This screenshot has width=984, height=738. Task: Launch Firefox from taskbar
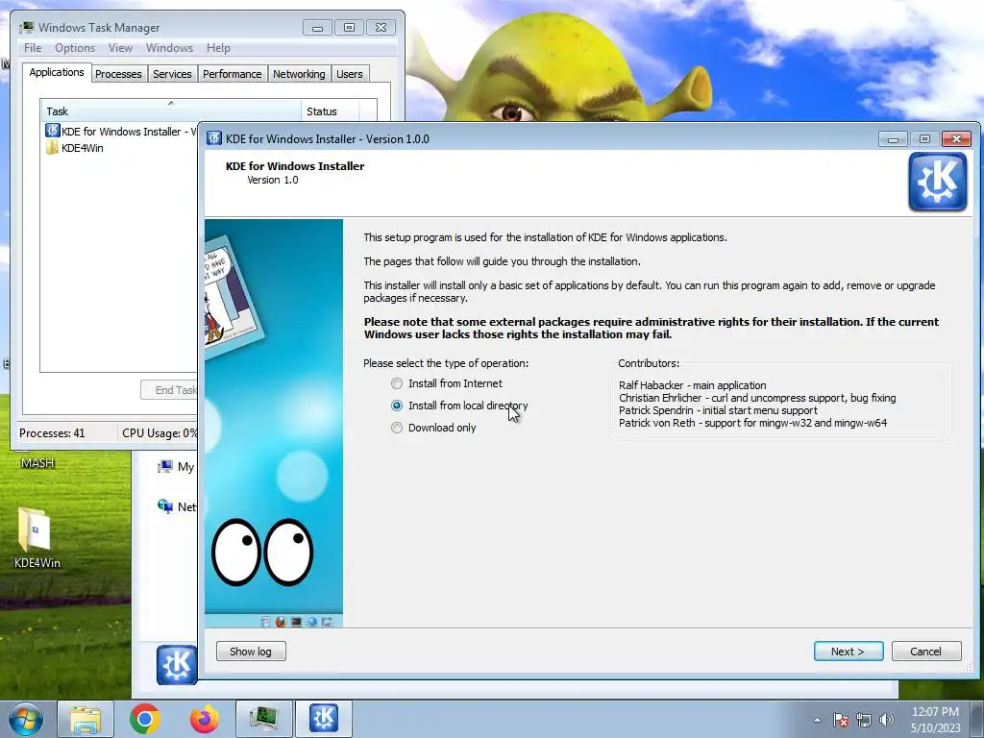point(204,719)
